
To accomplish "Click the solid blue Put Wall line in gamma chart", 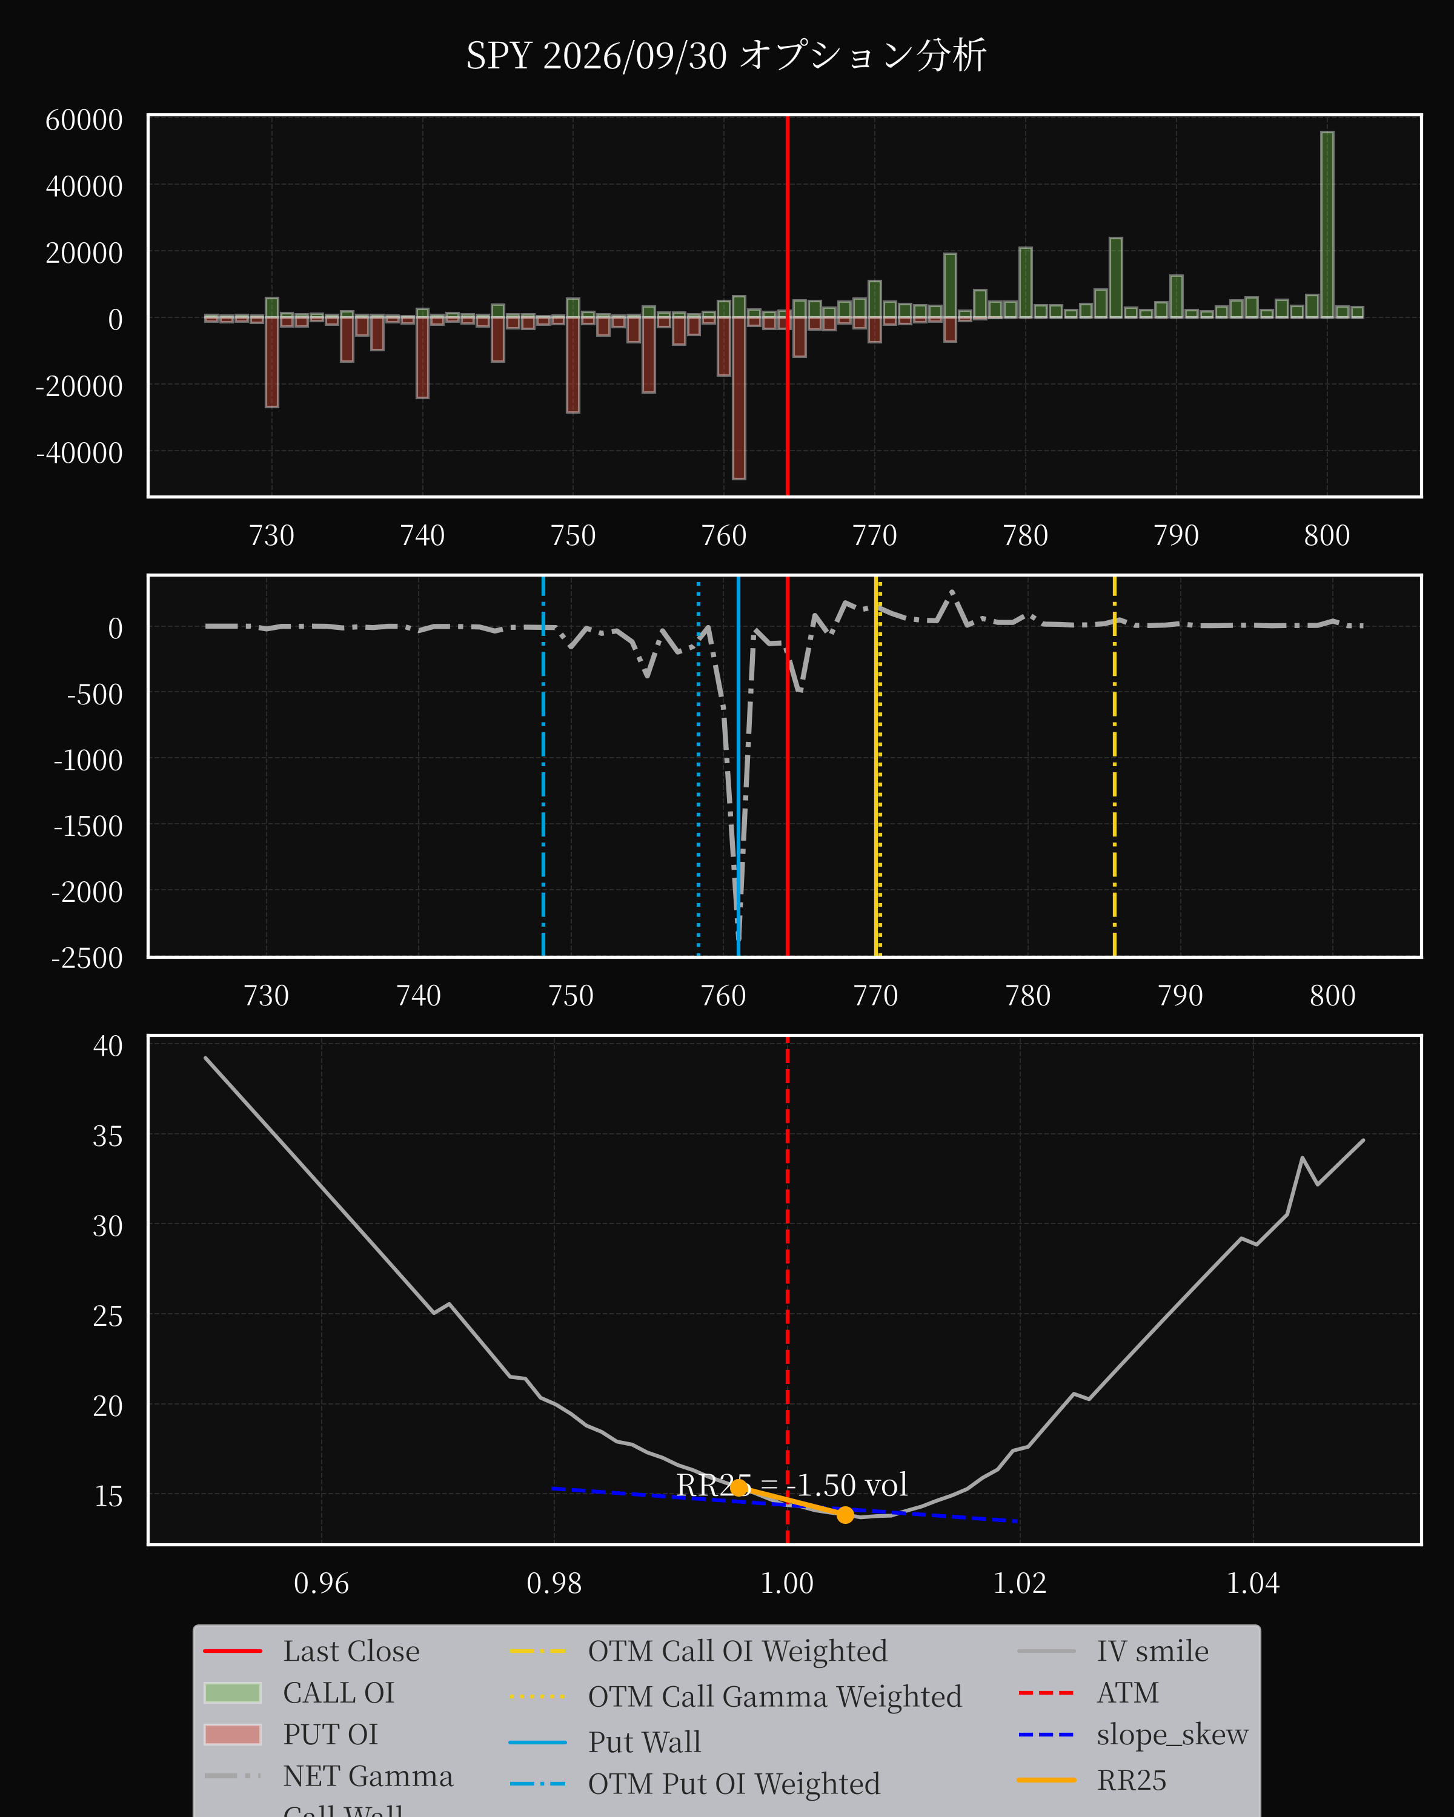I will (739, 765).
